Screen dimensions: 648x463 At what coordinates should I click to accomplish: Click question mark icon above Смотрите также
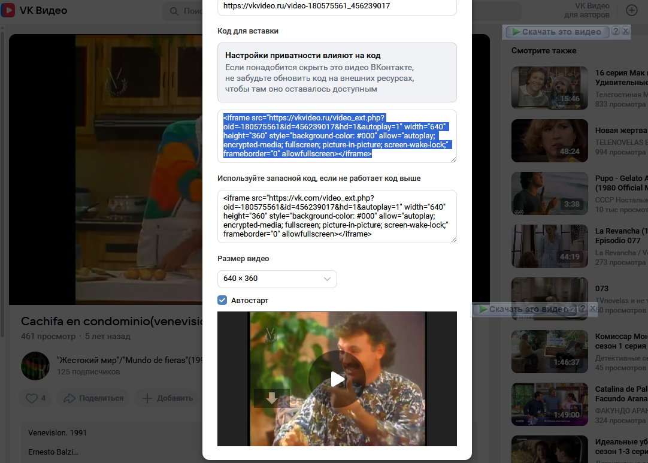point(615,32)
